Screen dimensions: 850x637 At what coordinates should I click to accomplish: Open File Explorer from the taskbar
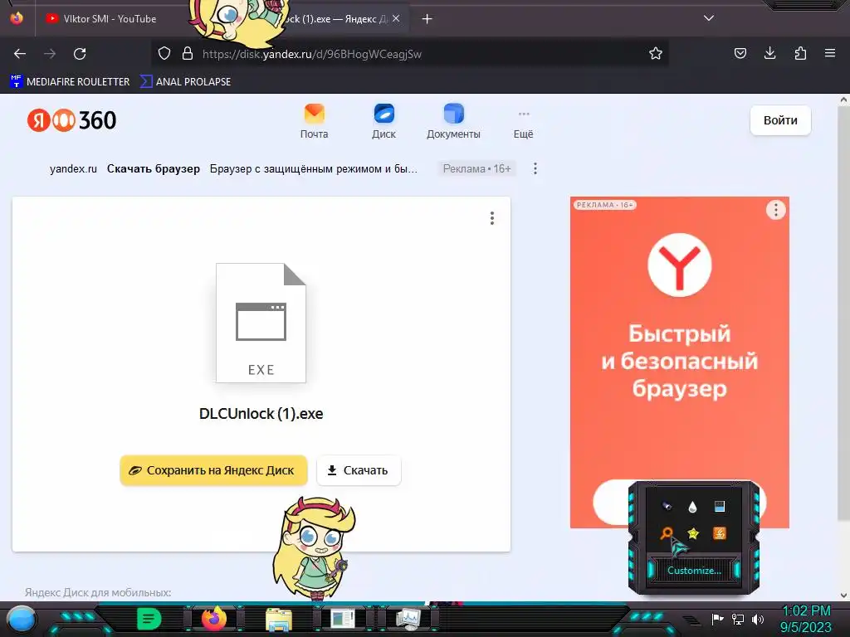(279, 619)
